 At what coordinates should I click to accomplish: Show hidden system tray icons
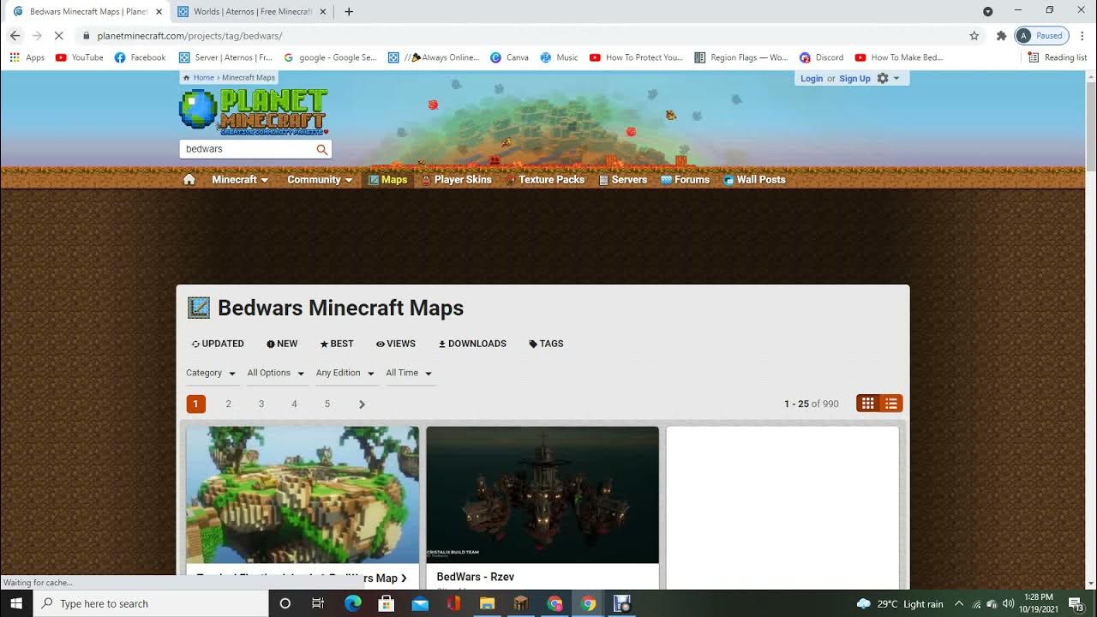click(959, 603)
